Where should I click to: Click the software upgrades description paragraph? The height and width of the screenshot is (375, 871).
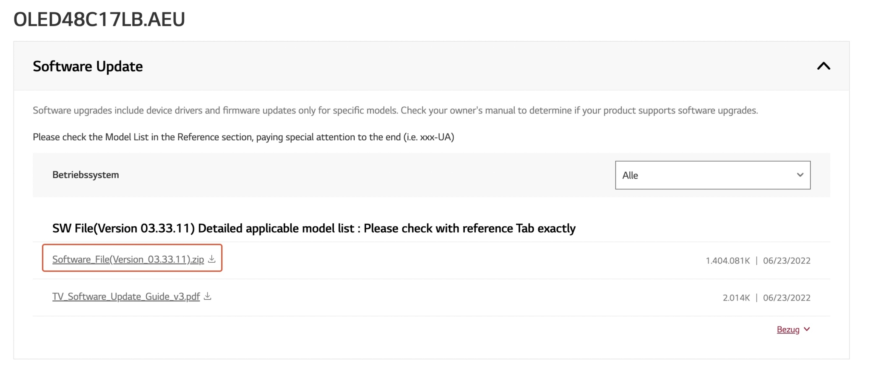point(395,111)
